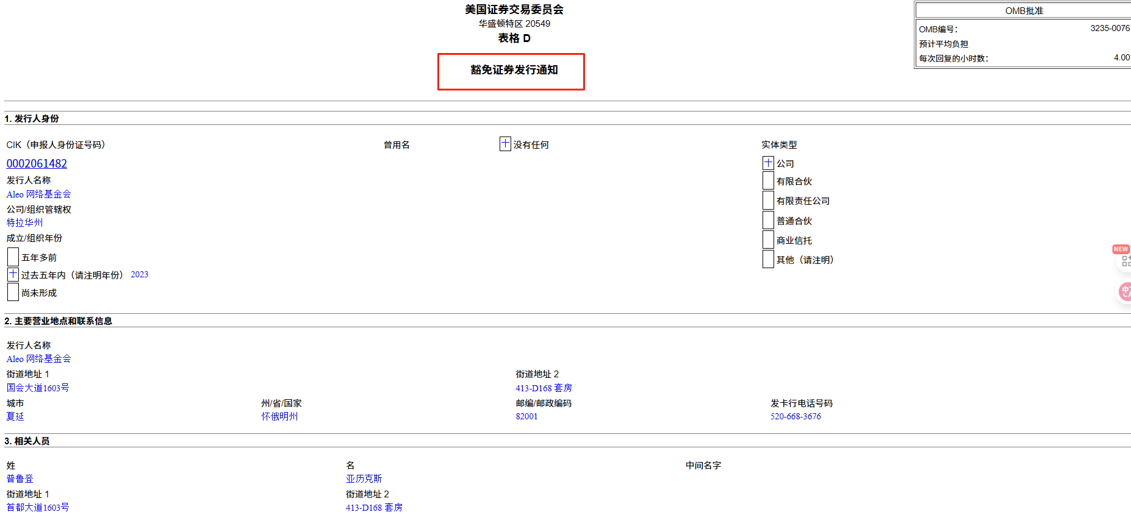Click 413-D168 套房 in section 2

point(544,388)
